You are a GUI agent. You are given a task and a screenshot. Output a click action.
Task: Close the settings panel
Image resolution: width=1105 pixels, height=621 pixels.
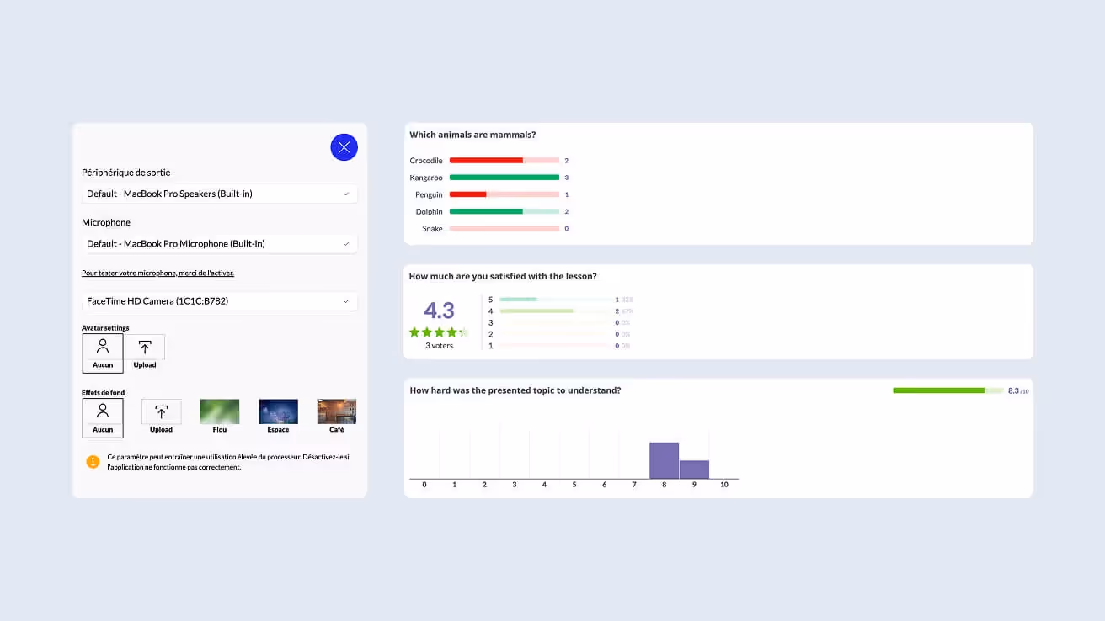click(x=344, y=146)
